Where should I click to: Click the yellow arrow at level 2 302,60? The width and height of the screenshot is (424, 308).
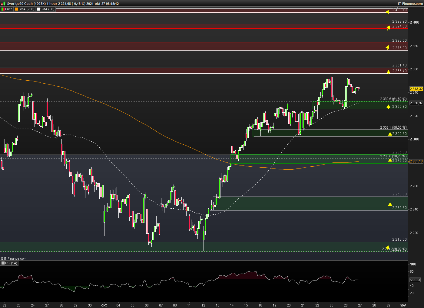[390, 134]
